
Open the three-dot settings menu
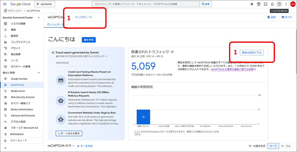pos(286,4)
